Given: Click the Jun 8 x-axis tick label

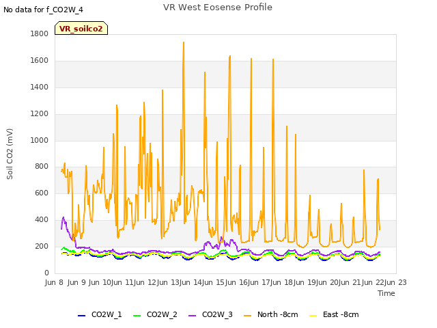Looking at the screenshot, I should click(x=54, y=282).
